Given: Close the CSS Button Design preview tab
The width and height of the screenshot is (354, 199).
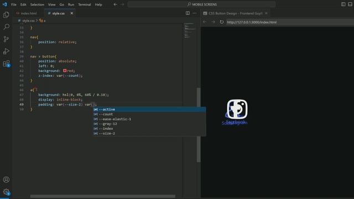Looking at the screenshot, I should tap(266, 13).
